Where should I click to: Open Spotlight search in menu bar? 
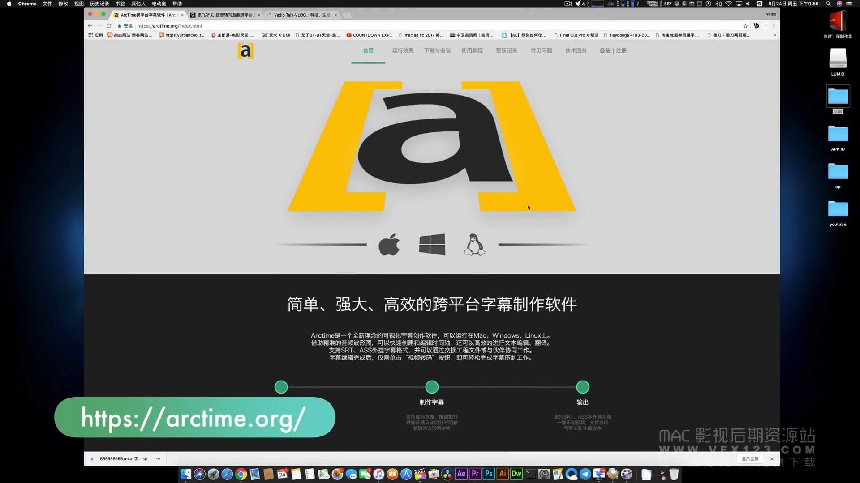(x=828, y=4)
